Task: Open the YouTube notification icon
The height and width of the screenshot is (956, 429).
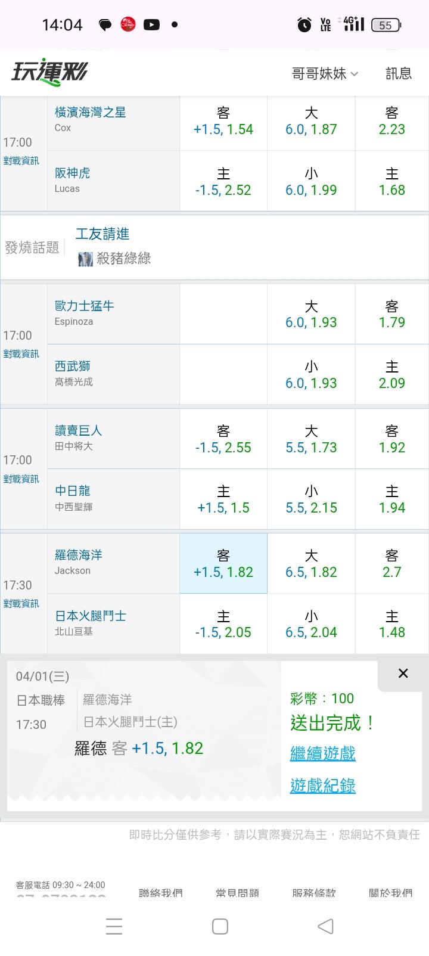Action: point(151,24)
